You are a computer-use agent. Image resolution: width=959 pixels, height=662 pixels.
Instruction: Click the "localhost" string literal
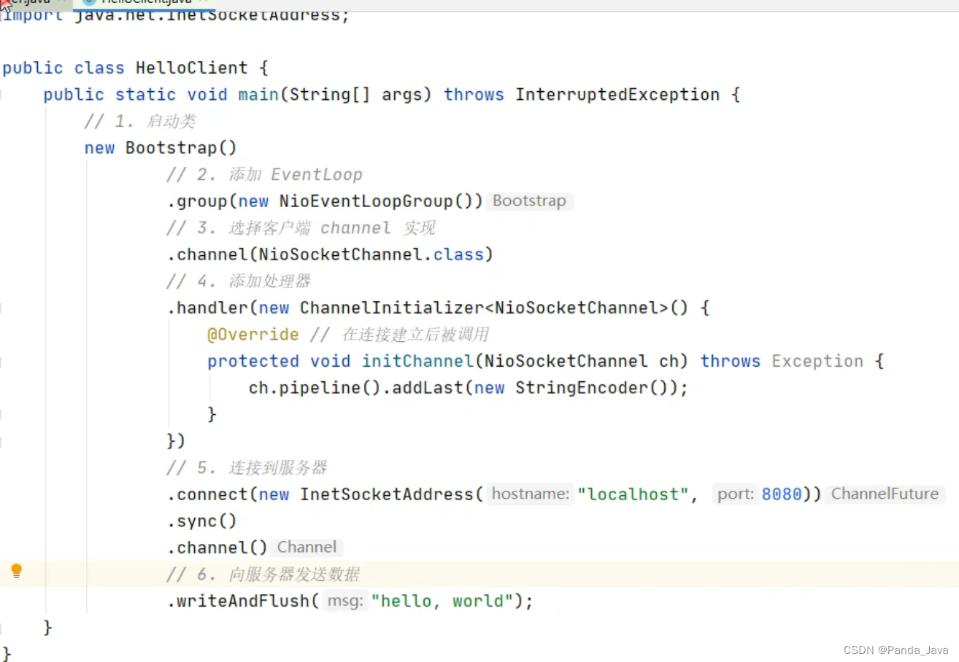click(633, 494)
